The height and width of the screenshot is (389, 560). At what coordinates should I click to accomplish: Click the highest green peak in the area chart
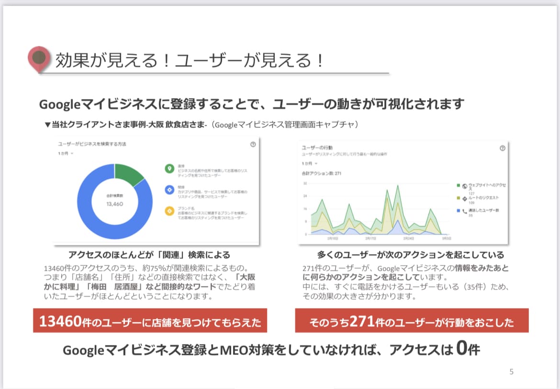coord(397,185)
